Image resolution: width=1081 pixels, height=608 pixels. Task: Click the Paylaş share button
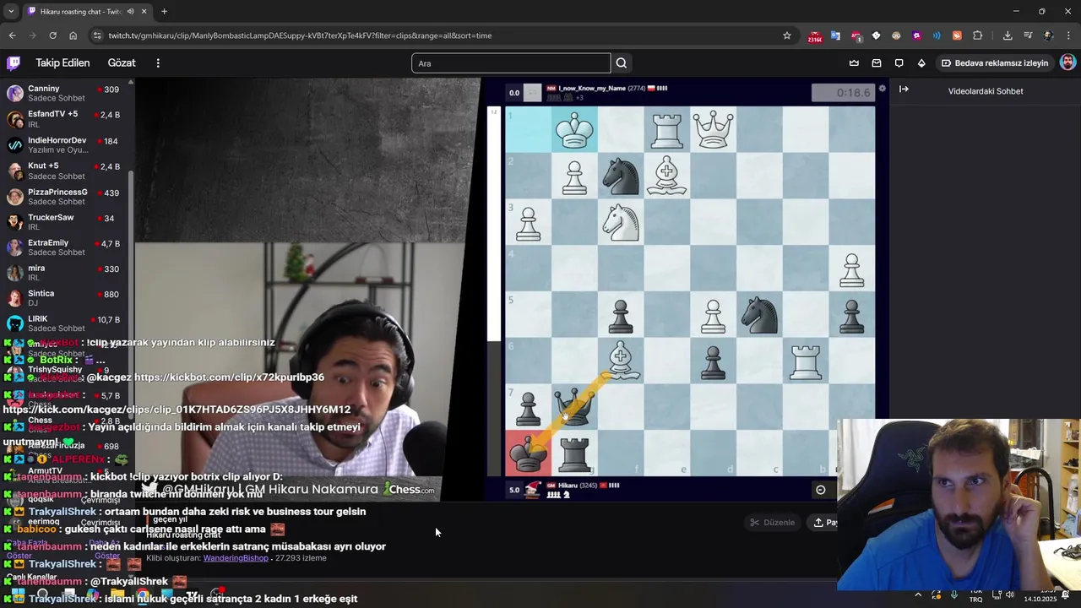(823, 523)
